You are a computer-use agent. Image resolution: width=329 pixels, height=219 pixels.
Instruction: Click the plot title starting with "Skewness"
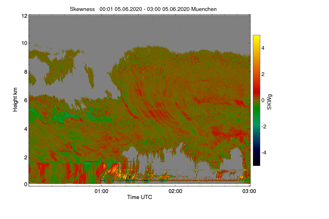(143, 9)
